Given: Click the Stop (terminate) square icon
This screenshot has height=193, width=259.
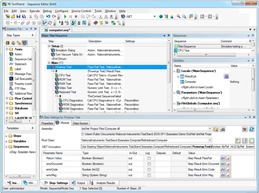Looking at the screenshot, I should coord(76,17).
